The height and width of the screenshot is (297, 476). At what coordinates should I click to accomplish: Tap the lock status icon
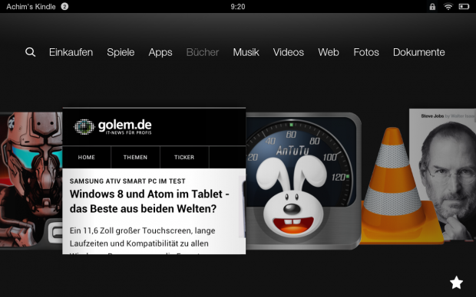(432, 7)
